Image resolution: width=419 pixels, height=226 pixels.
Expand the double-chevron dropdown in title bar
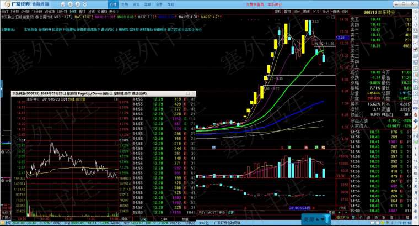[x=84, y=4]
